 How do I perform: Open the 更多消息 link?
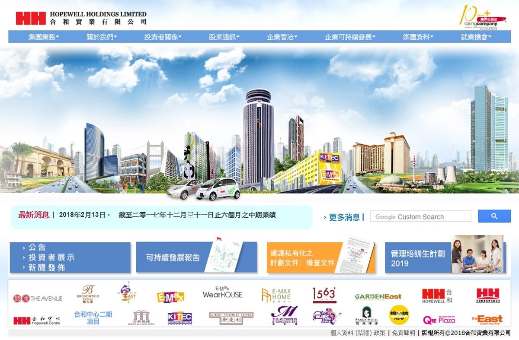tap(344, 217)
